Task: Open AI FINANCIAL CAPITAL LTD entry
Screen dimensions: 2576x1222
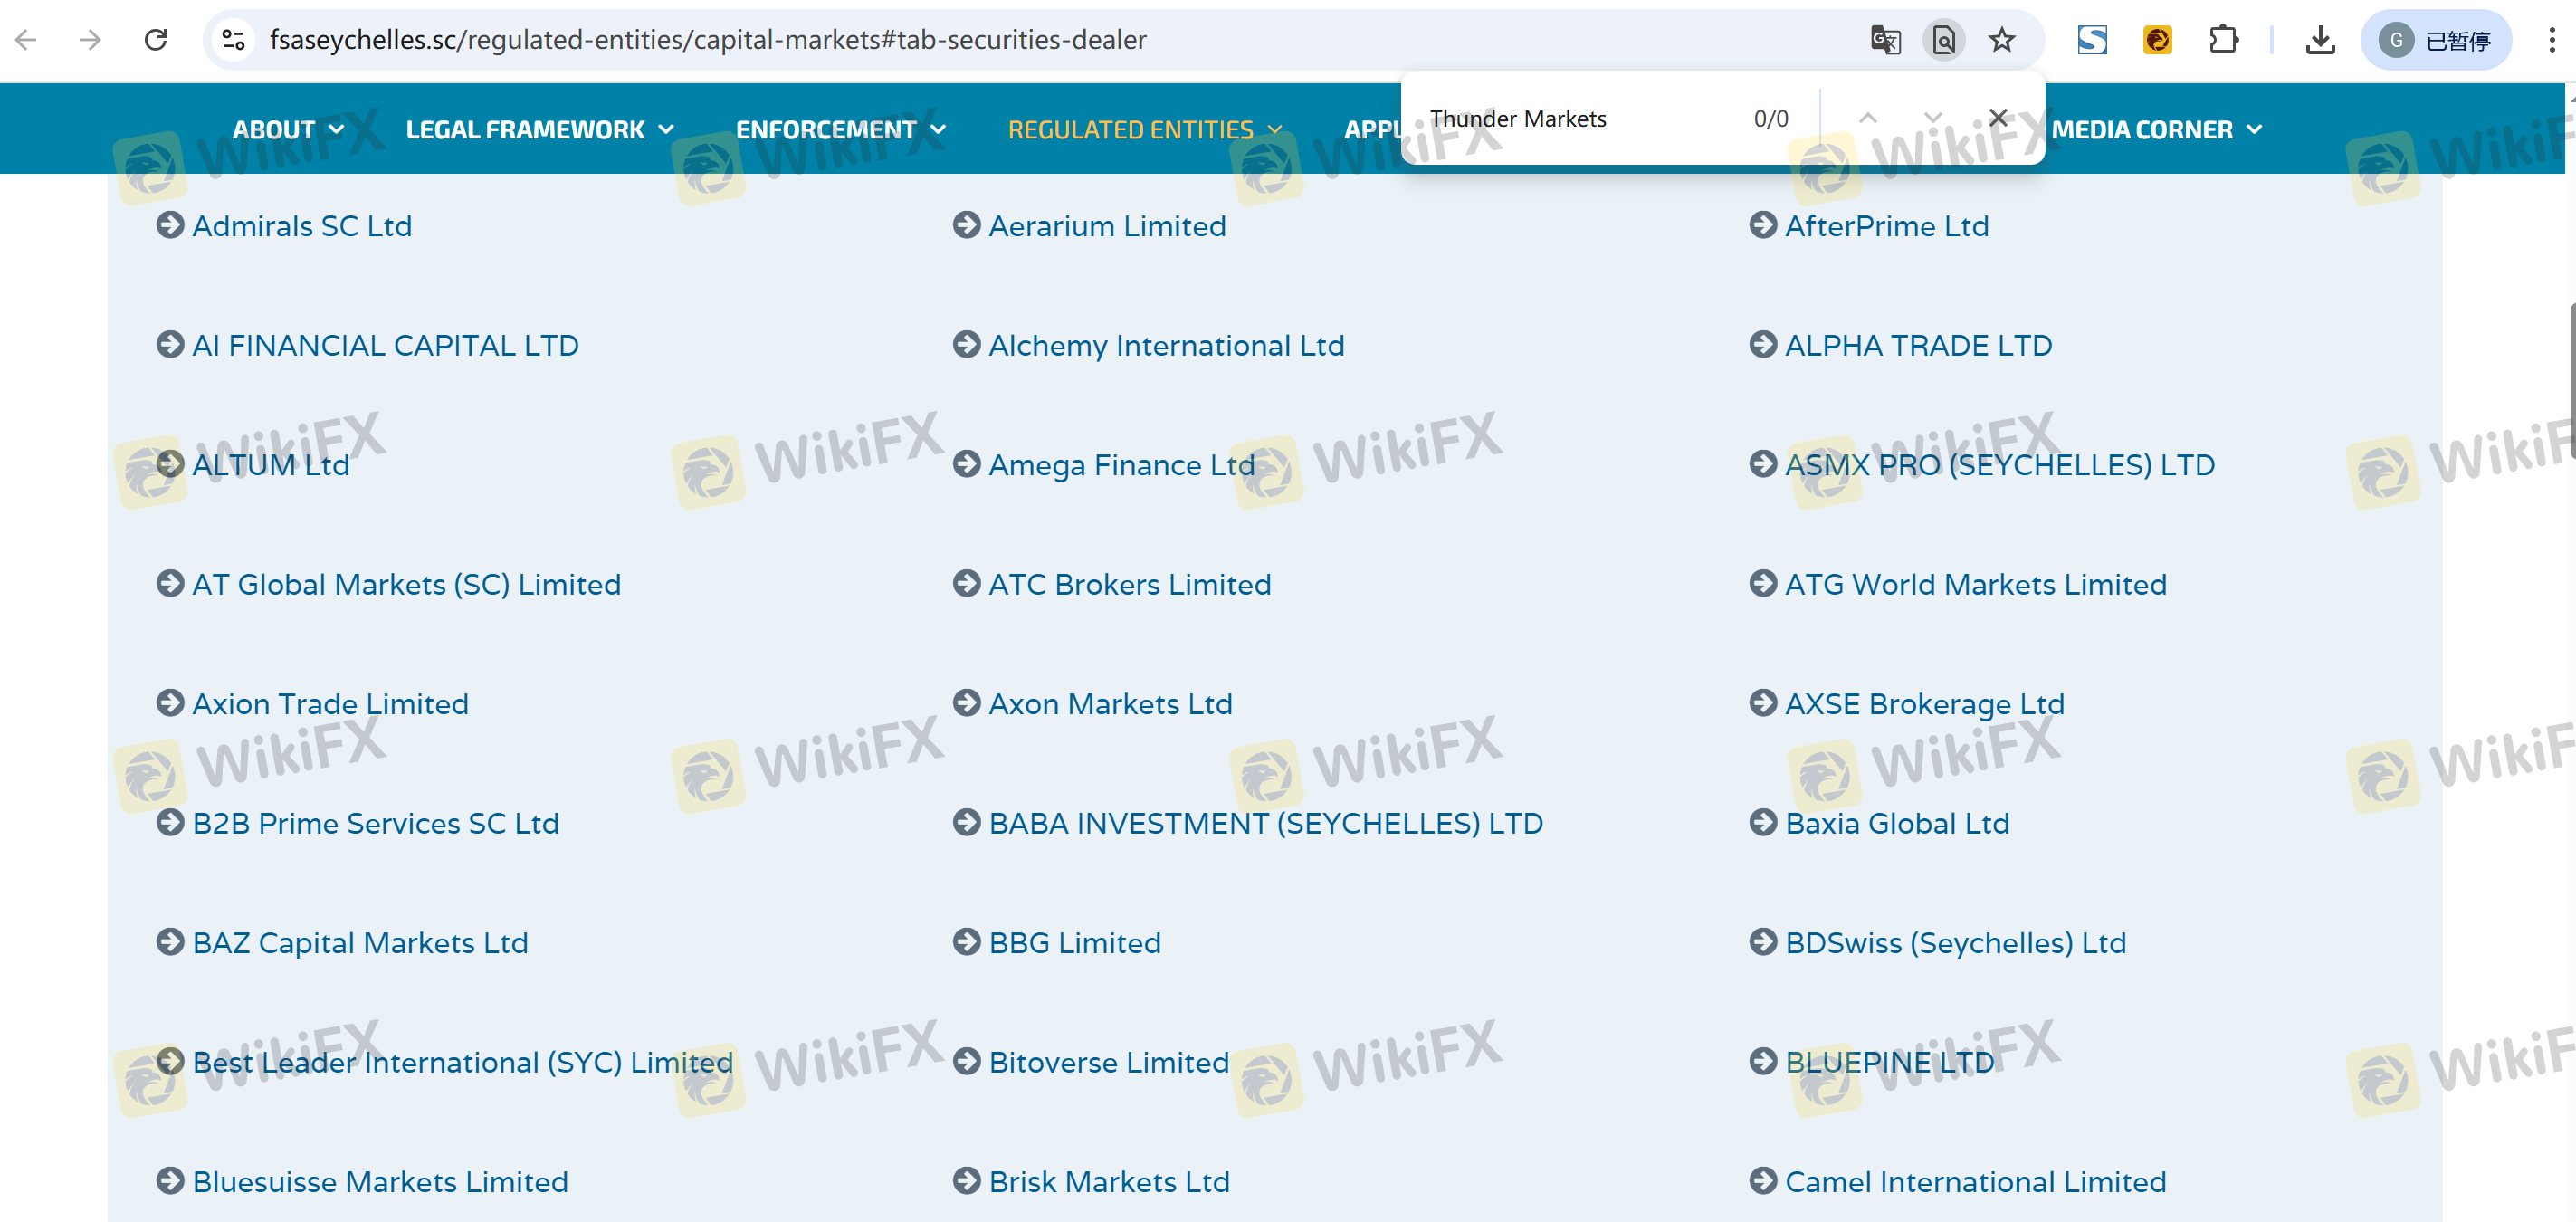Action: pos(386,346)
